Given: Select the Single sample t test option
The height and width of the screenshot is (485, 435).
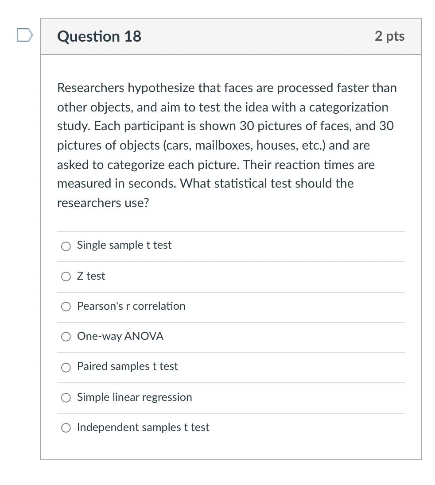Looking at the screenshot, I should pos(66,246).
